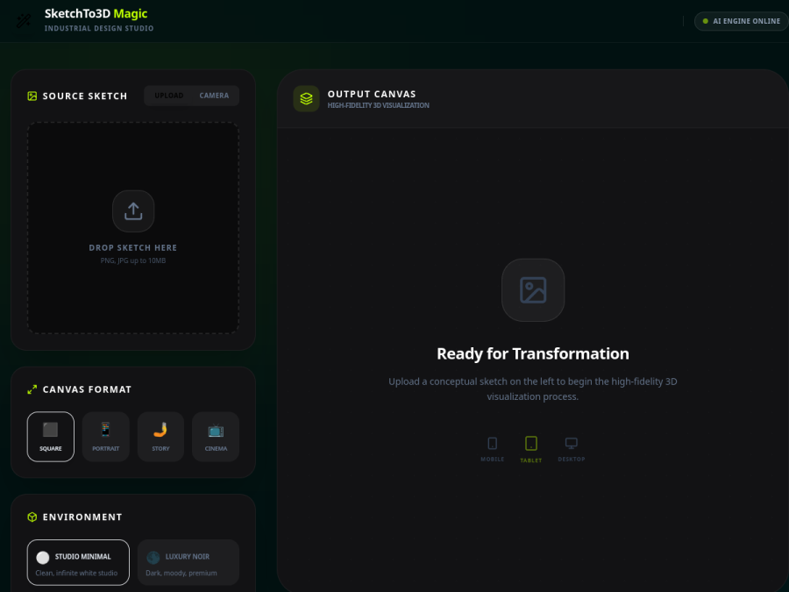Screen dimensions: 789x592
Task: Choose the Square canvas format
Action: point(50,437)
